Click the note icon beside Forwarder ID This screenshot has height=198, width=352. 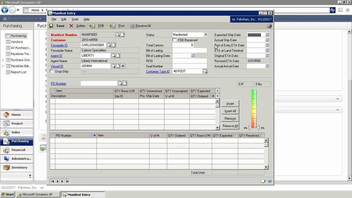113,45
